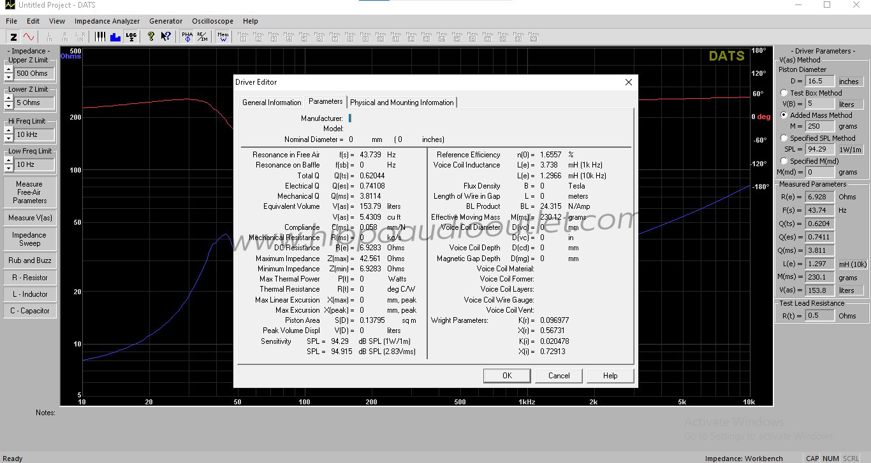Screen dimensions: 871x463
Task: Click the blue bar graph toolbar icon
Action: point(115,37)
